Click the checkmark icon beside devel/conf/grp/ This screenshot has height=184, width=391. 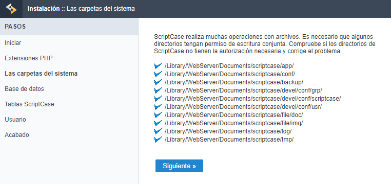[x=158, y=90]
